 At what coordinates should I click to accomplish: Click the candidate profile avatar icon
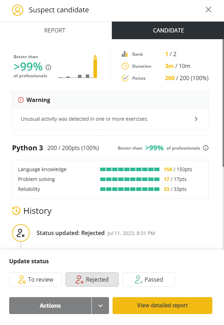[x=17, y=10]
